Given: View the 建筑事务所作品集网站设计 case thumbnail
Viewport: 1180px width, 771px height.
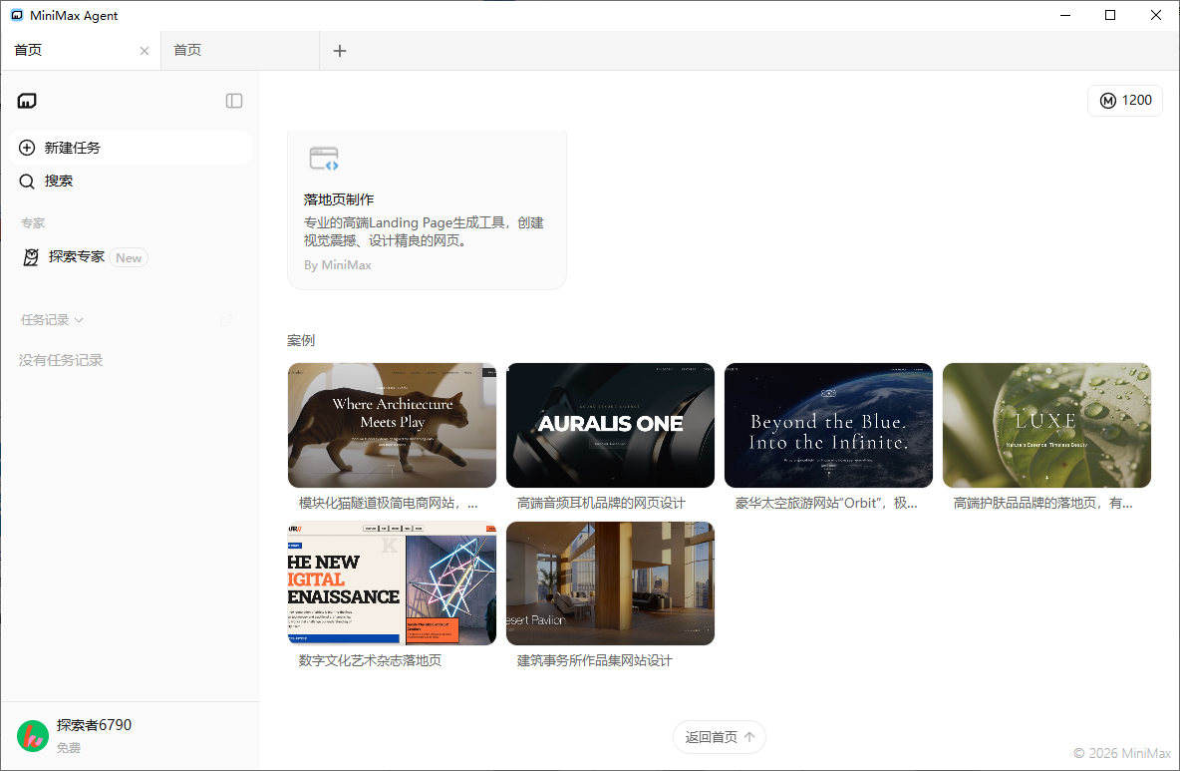Looking at the screenshot, I should [610, 583].
